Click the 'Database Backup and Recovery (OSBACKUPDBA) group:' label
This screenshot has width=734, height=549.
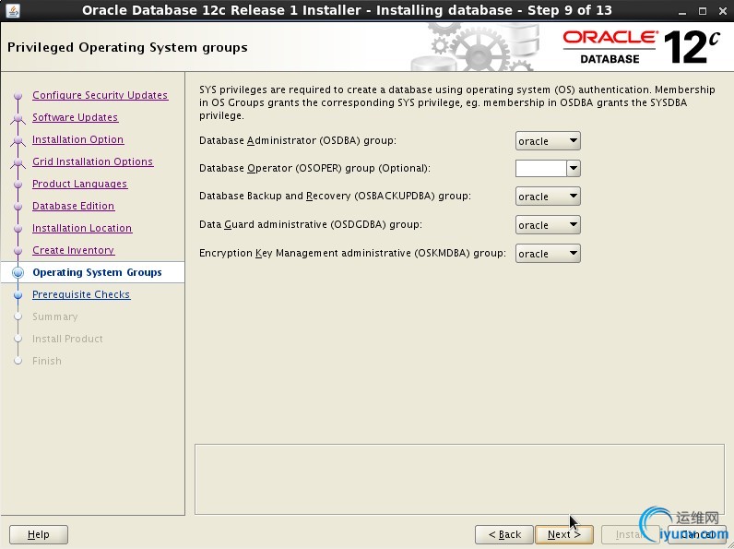click(x=335, y=196)
